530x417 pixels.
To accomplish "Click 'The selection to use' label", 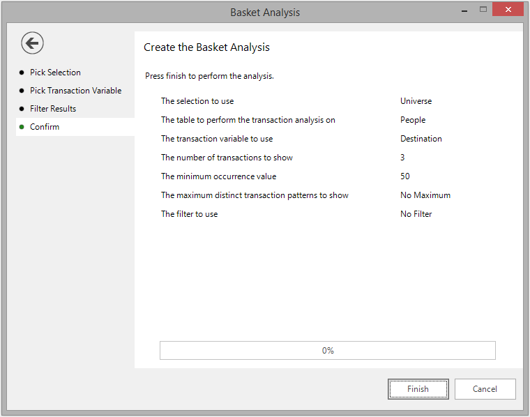I will point(197,101).
